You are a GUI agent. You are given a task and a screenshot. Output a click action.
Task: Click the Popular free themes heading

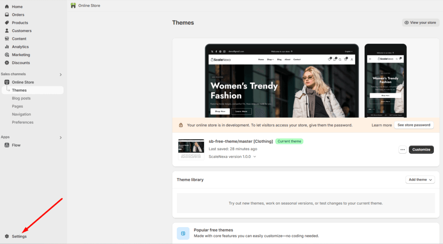[x=213, y=230]
